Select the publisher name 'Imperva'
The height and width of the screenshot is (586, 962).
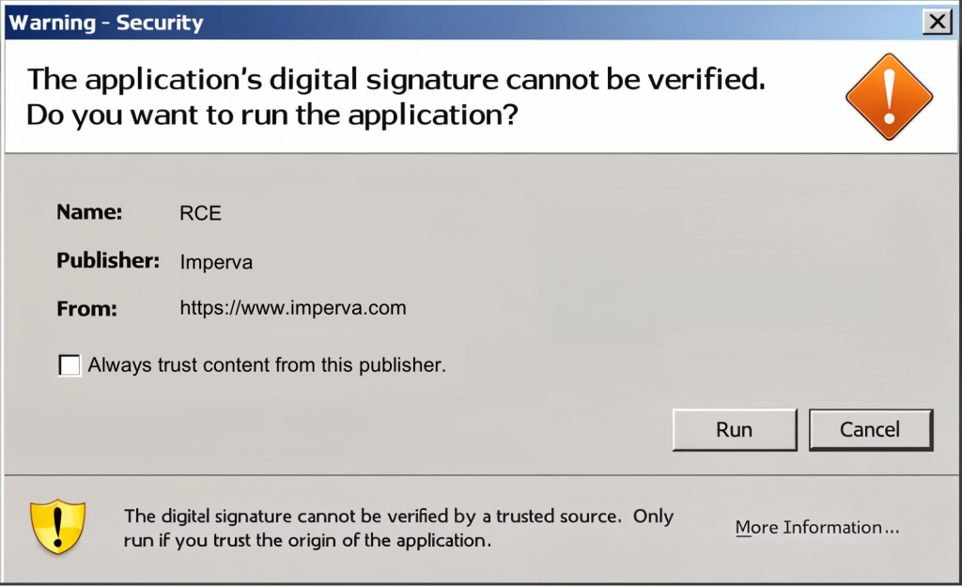(x=216, y=262)
